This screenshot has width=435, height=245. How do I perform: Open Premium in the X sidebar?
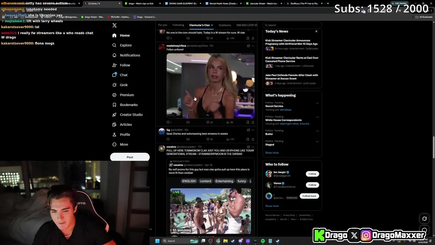(x=123, y=95)
